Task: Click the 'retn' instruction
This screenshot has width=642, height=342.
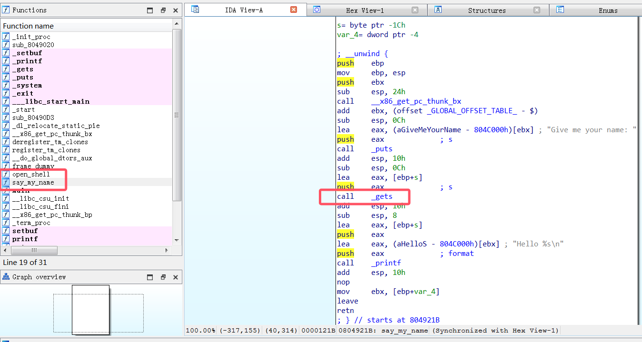Action: click(x=346, y=311)
